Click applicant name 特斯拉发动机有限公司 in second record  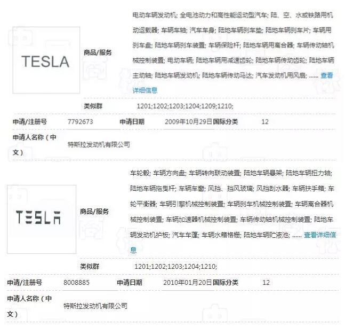[x=95, y=306]
